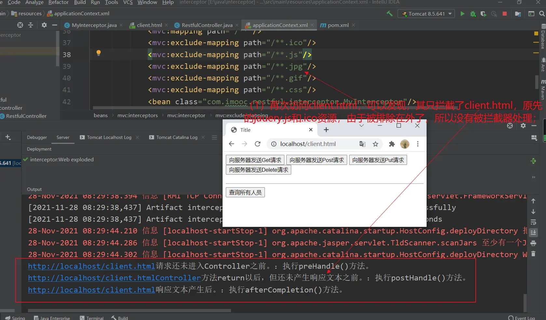The image size is (546, 320).
Task: Click the first localhost/client.html console link
Action: 91,266
